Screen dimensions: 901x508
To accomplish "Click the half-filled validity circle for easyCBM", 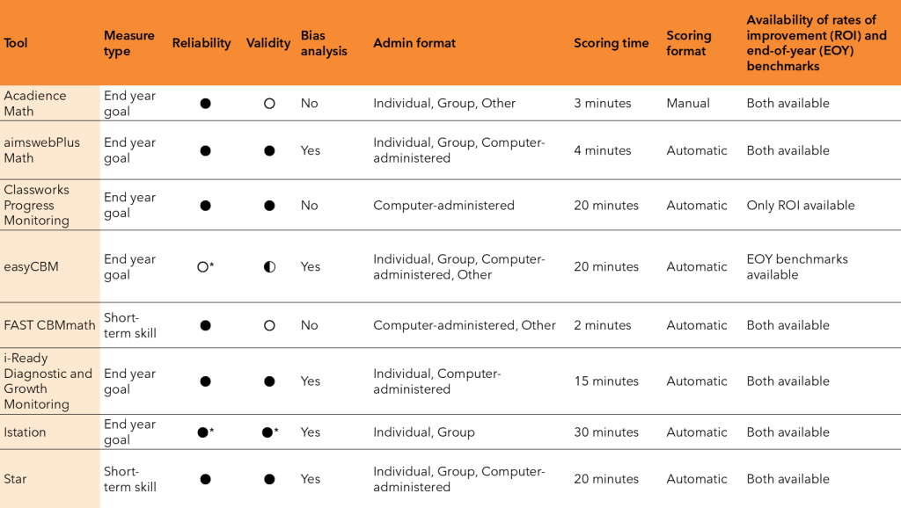I will click(269, 267).
